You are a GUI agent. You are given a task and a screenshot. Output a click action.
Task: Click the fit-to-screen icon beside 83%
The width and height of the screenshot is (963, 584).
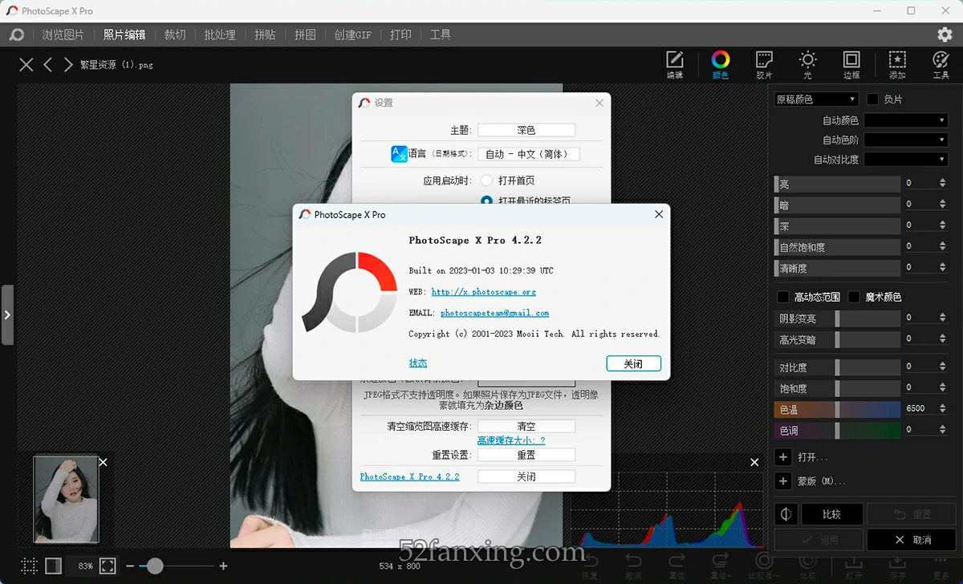(x=108, y=566)
